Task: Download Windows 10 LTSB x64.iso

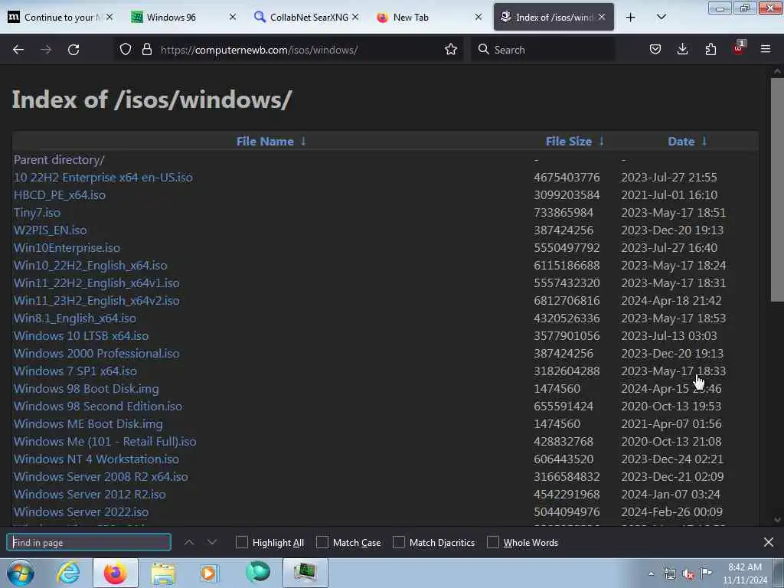Action: coord(81,336)
